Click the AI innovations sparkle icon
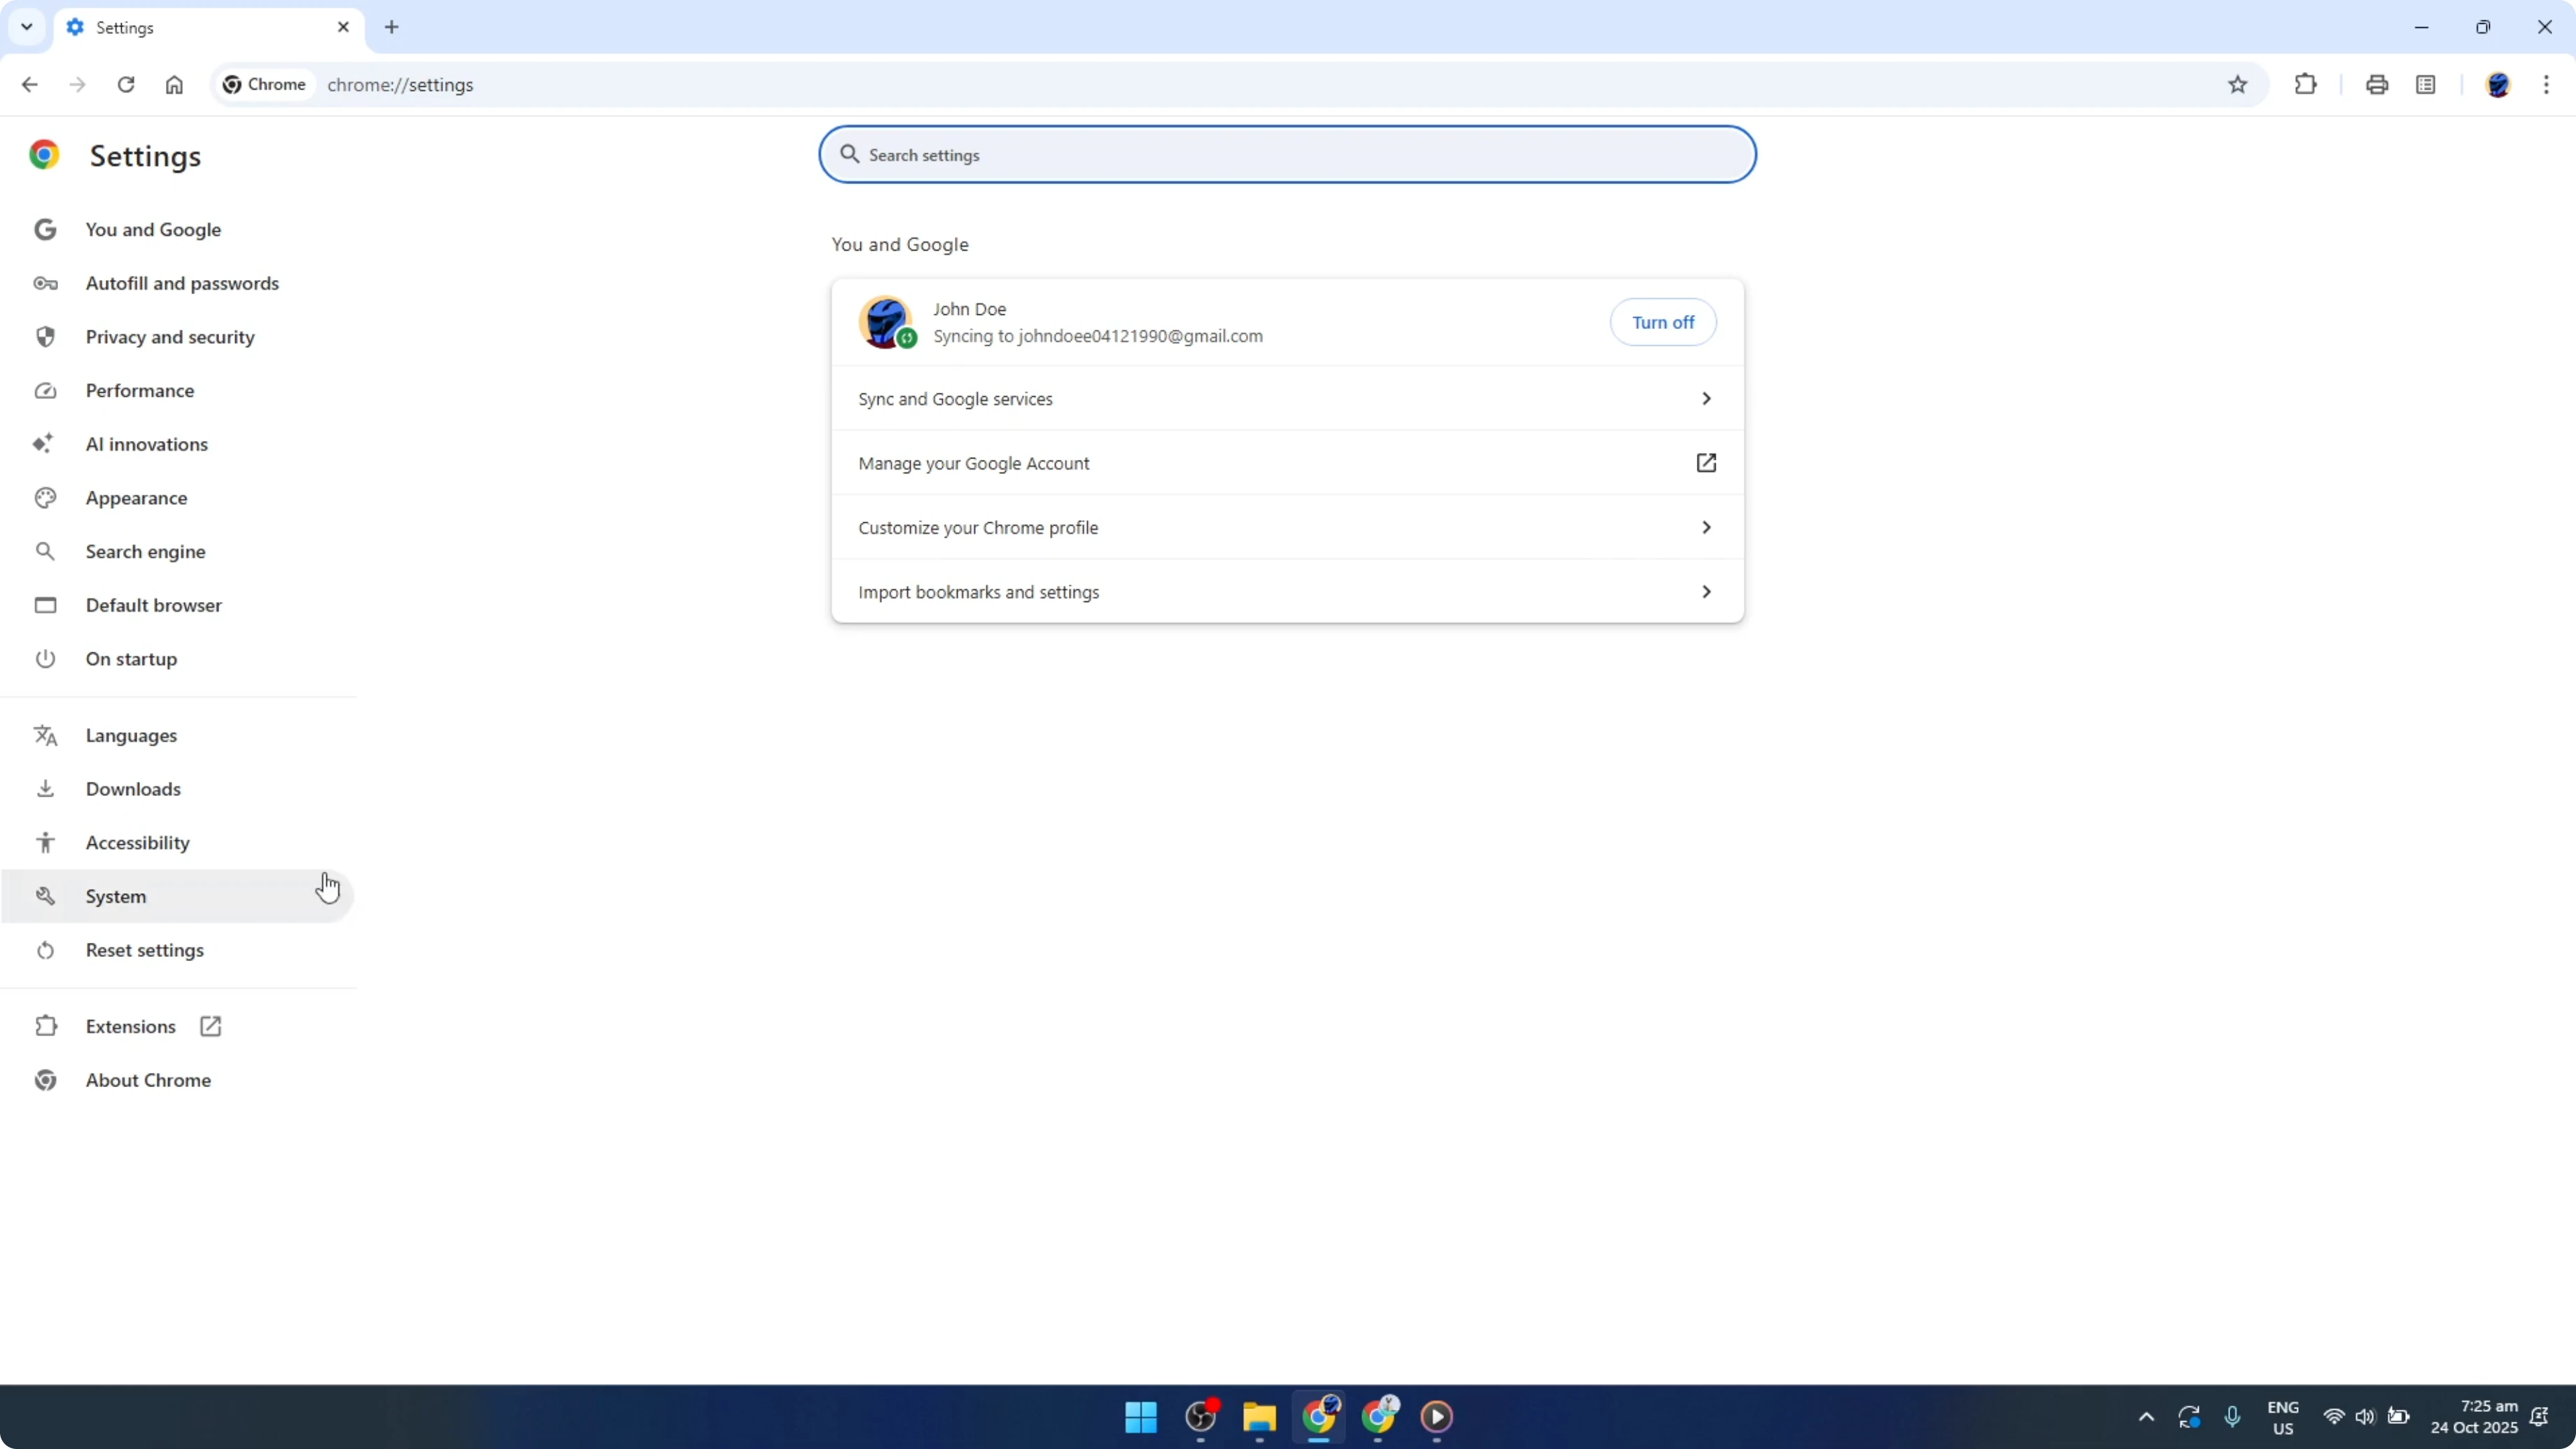 pyautogui.click(x=45, y=443)
